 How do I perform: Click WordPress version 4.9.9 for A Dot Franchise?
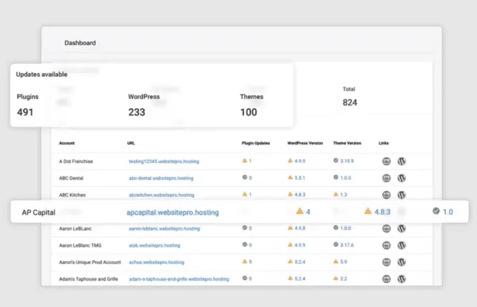pyautogui.click(x=300, y=161)
